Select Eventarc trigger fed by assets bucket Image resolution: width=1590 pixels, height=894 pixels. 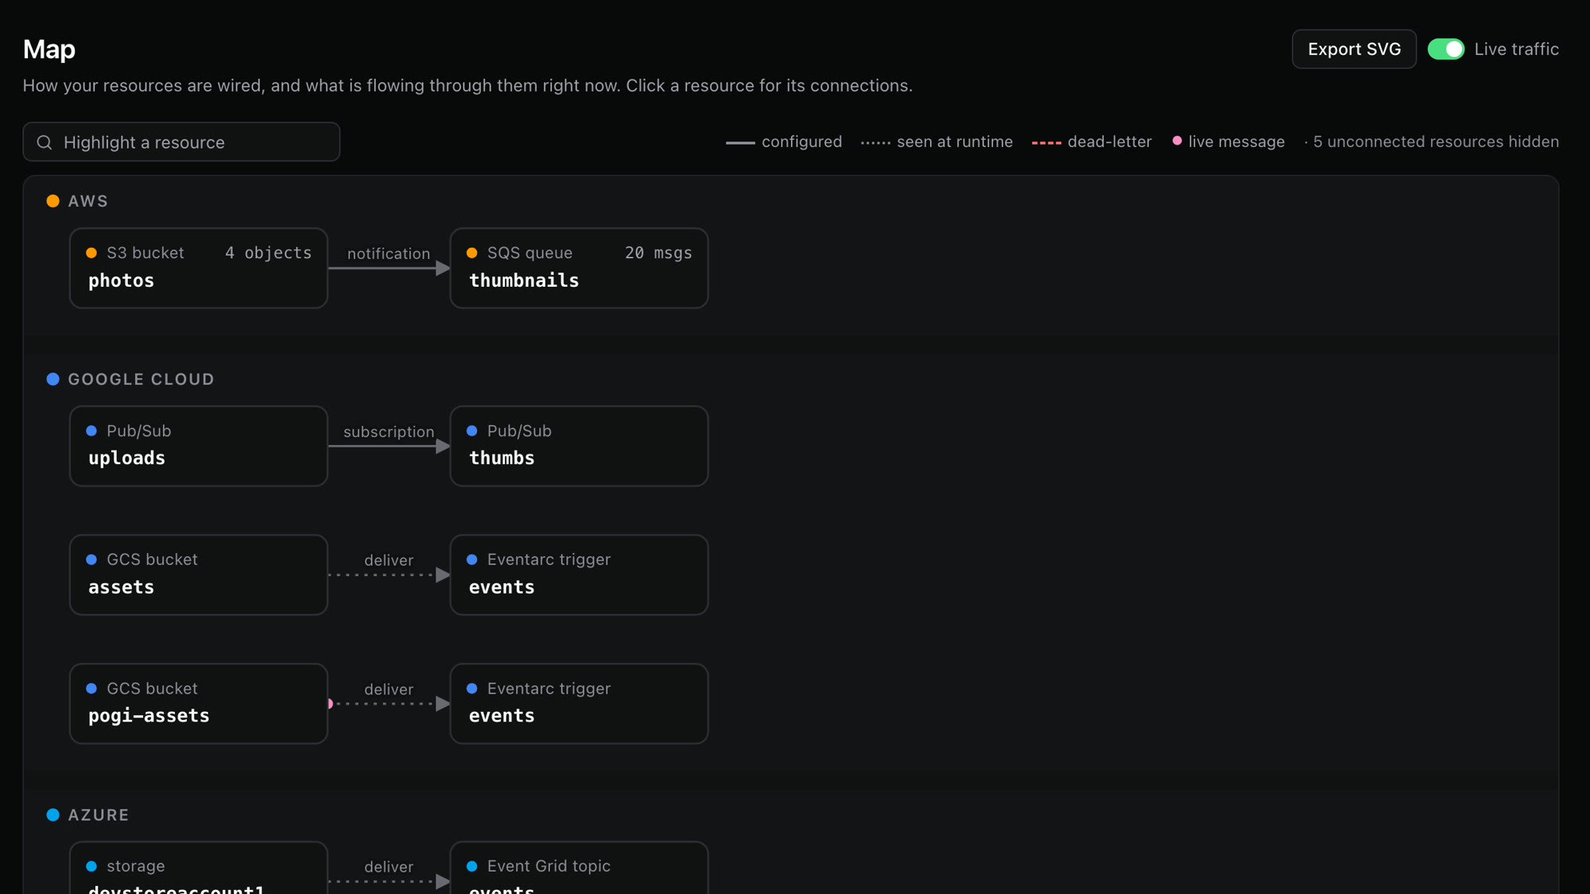pos(579,575)
